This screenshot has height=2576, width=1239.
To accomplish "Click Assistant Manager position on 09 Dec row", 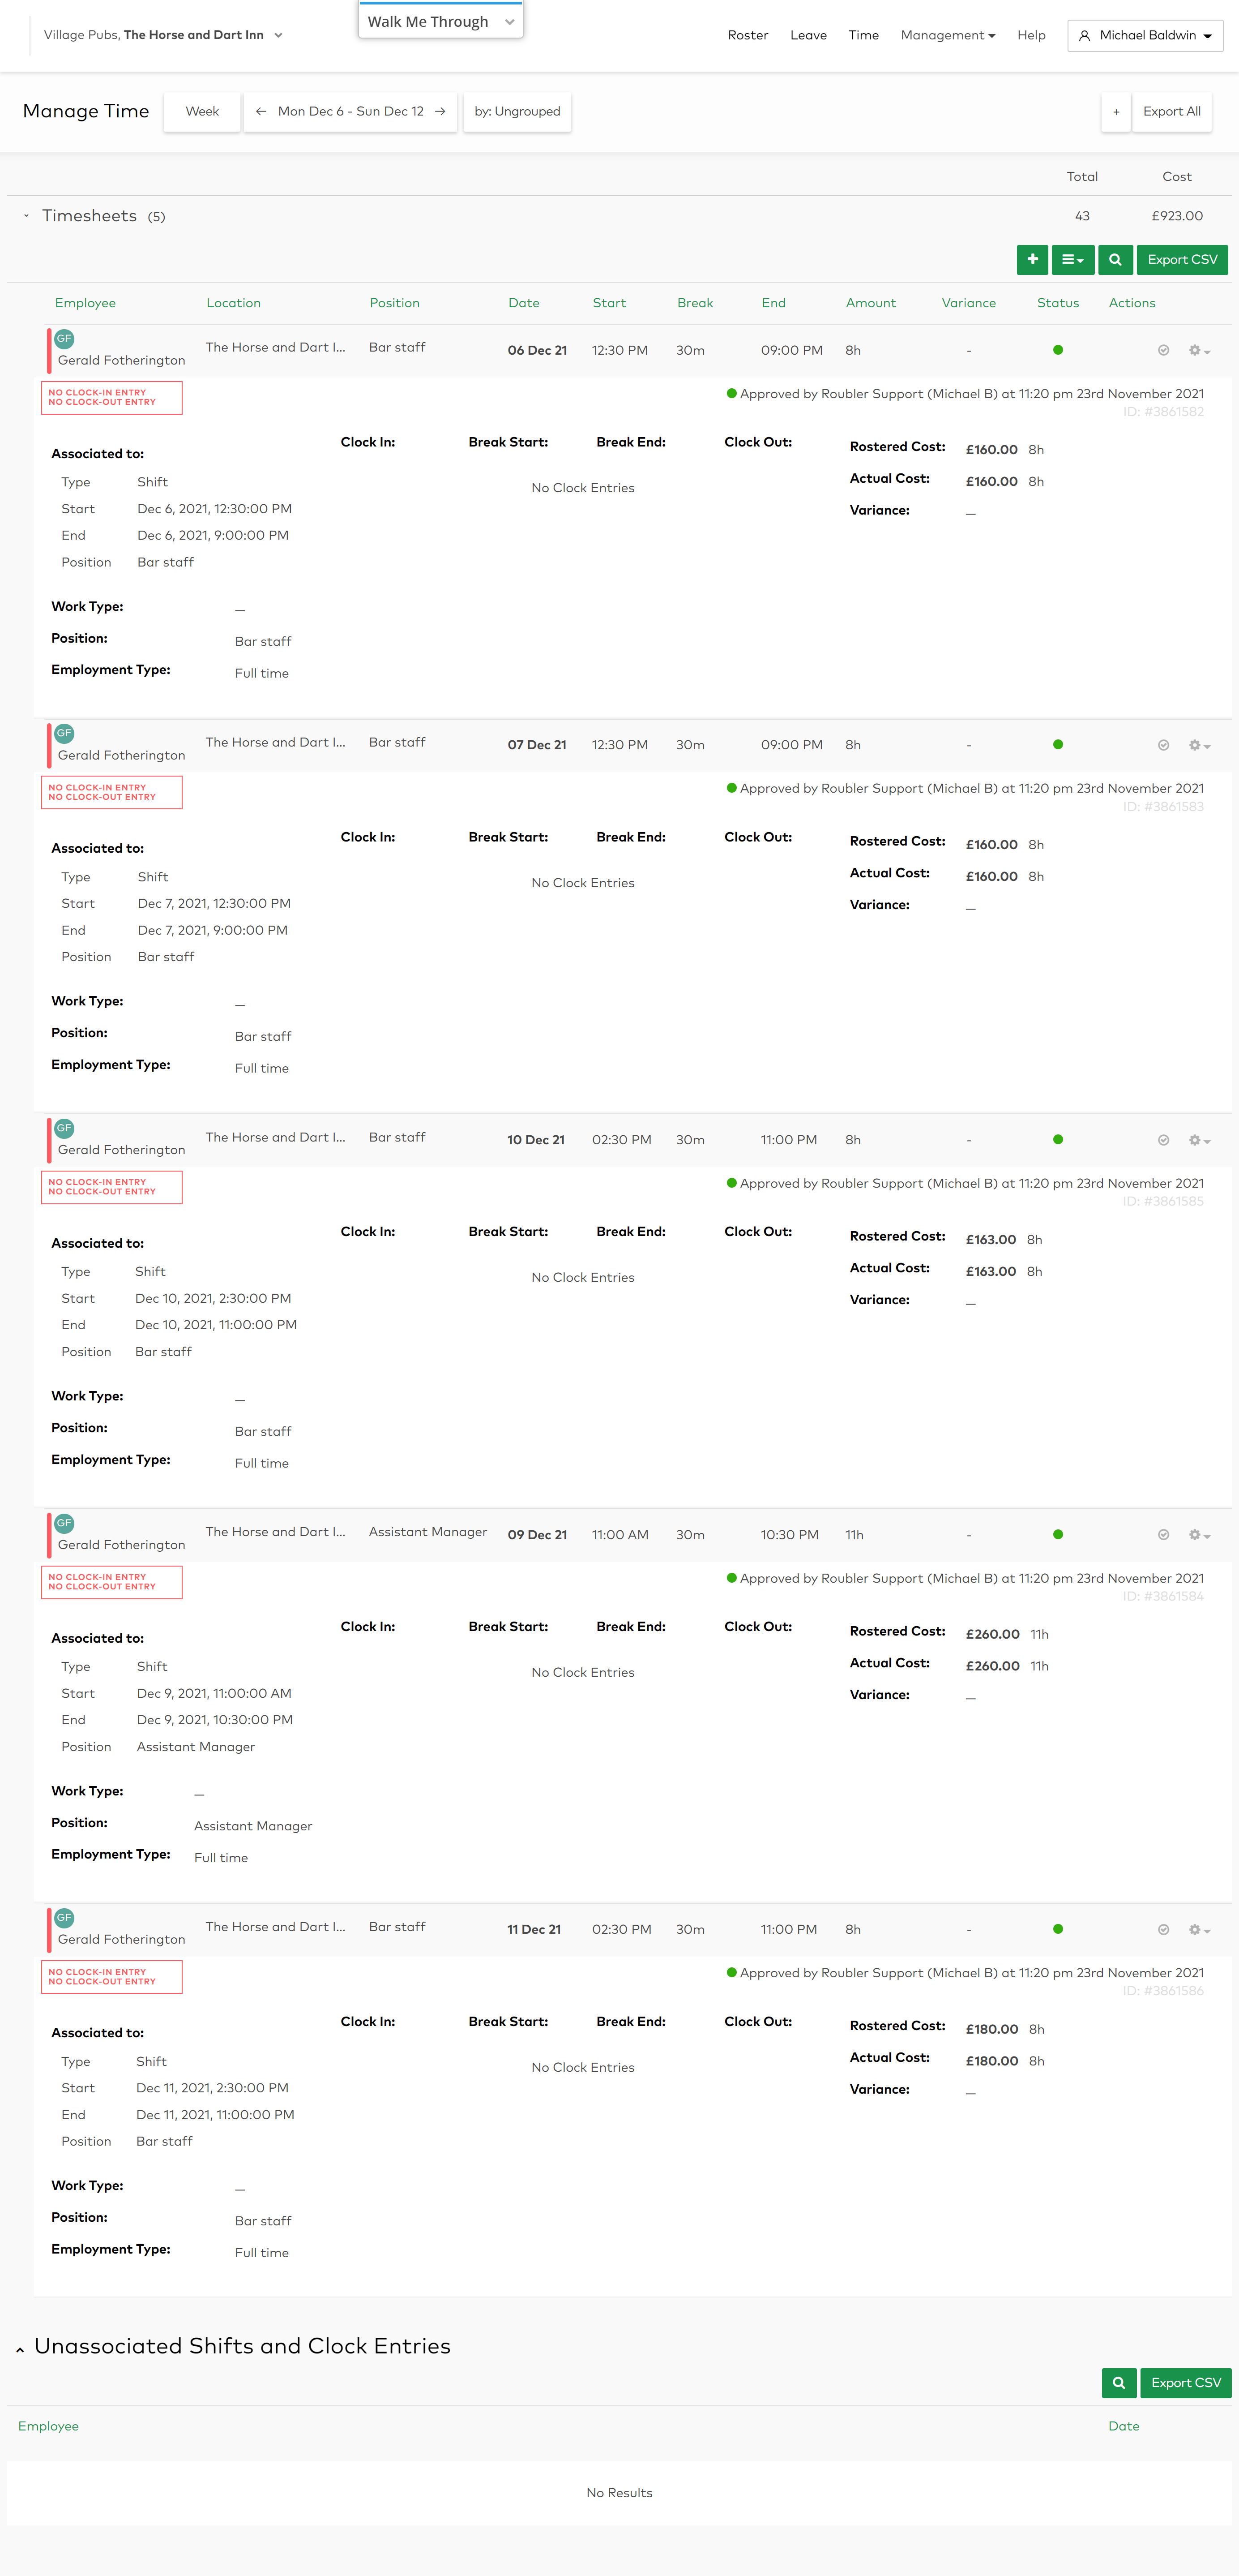I will coord(427,1532).
